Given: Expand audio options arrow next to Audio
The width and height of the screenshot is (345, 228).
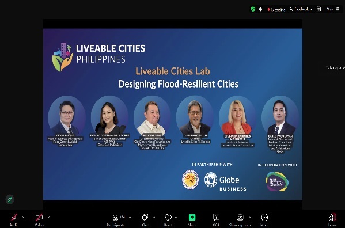Looking at the screenshot, I should [x=22, y=218].
